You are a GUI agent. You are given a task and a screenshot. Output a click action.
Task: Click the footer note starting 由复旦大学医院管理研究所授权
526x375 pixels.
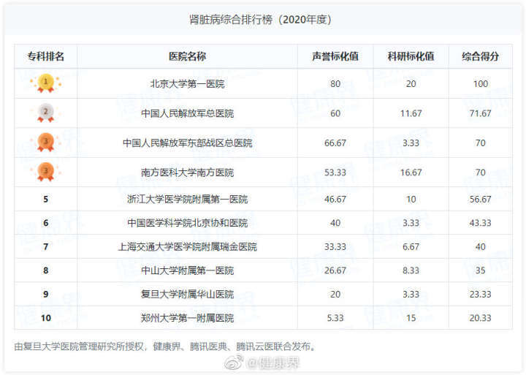click(x=164, y=346)
